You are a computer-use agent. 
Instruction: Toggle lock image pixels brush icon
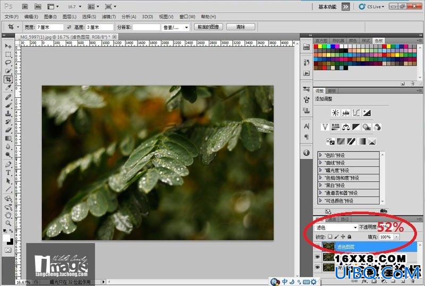(x=336, y=237)
